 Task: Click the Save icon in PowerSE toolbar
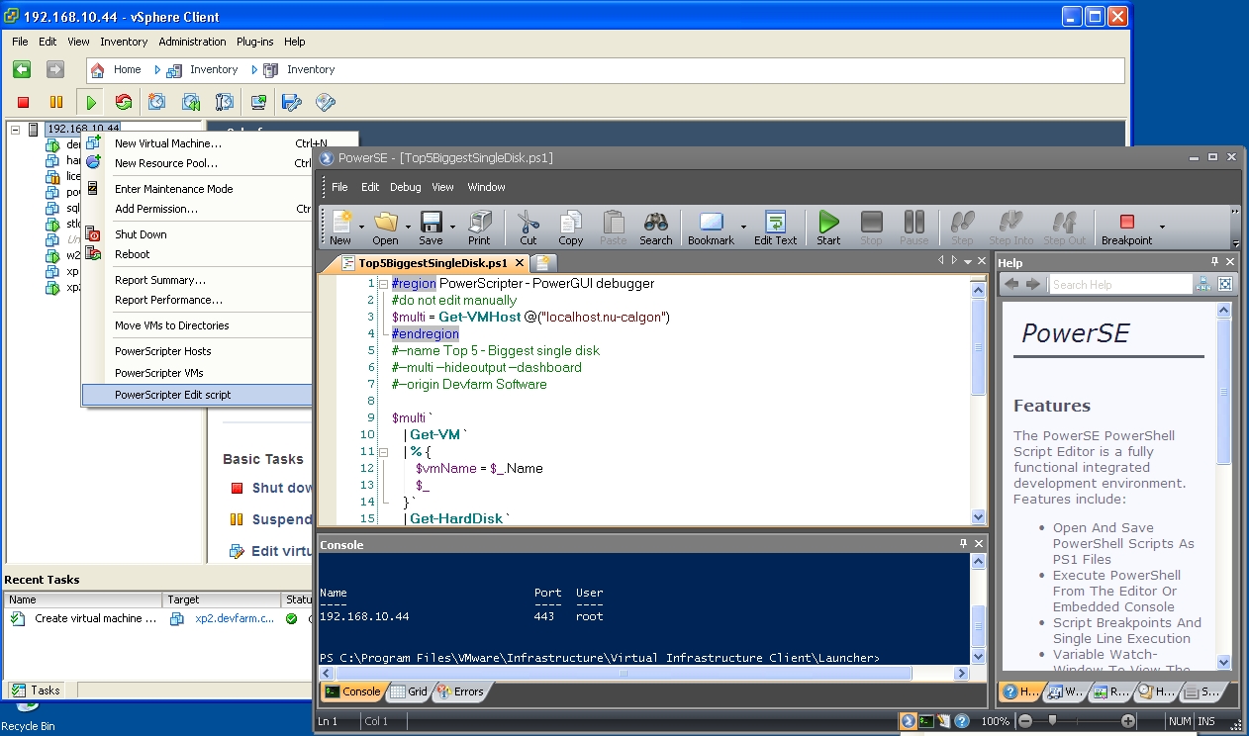[x=431, y=223]
